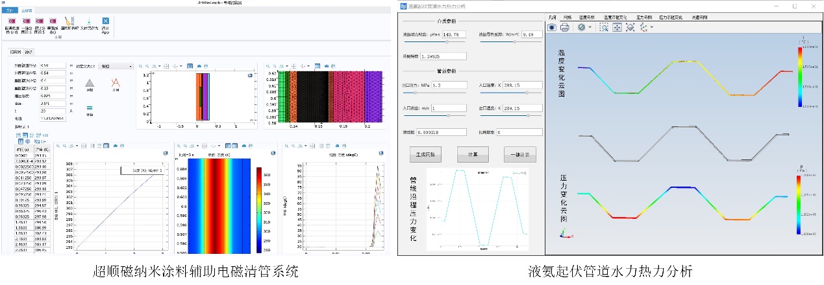Click the zoom box icon in the pipeline viewer
824x285 pixels.
click(x=604, y=27)
